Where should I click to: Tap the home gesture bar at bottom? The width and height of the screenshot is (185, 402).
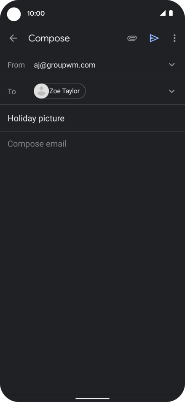(x=92, y=398)
